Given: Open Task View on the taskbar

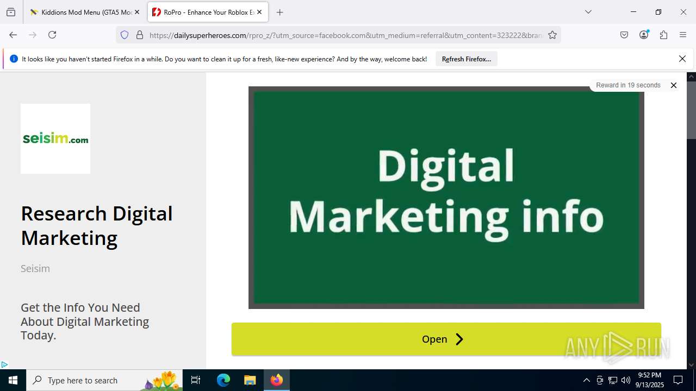Looking at the screenshot, I should 196,380.
